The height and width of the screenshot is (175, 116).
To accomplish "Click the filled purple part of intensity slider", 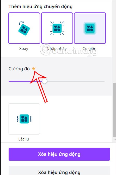I will point(26,81).
